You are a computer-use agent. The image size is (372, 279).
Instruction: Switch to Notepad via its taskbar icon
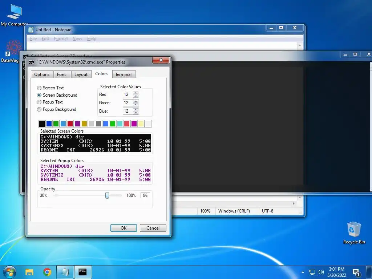[65, 272]
